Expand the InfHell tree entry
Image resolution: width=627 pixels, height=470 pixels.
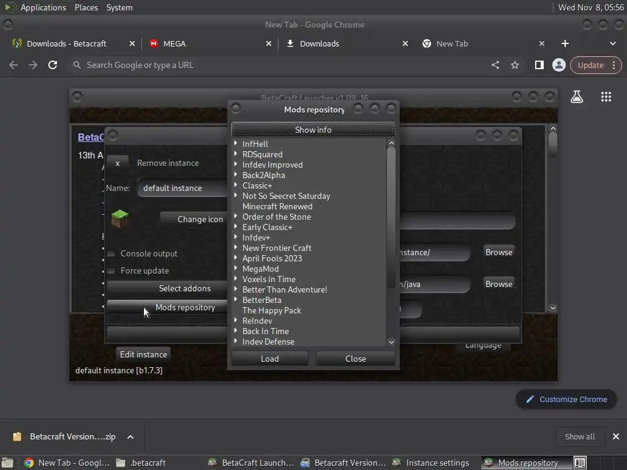(x=236, y=143)
